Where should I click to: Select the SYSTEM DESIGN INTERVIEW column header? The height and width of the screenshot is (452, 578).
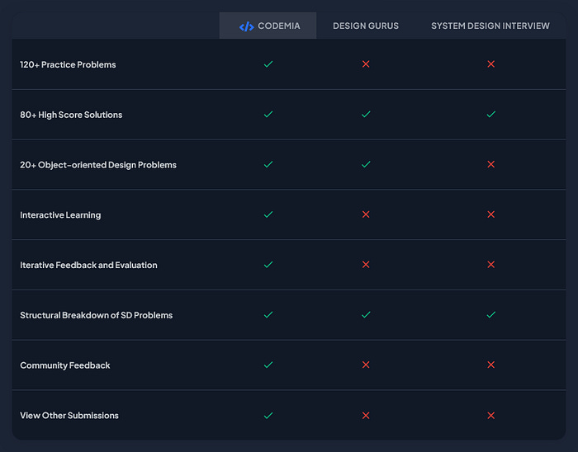pyautogui.click(x=490, y=26)
